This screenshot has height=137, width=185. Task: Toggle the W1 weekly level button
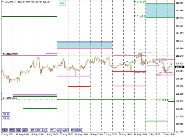(x=13, y=130)
